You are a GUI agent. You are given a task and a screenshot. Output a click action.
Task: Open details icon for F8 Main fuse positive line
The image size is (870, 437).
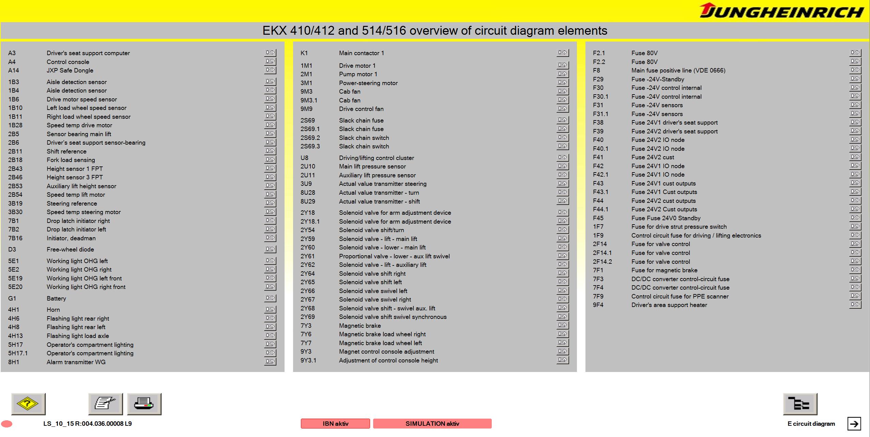pos(855,70)
